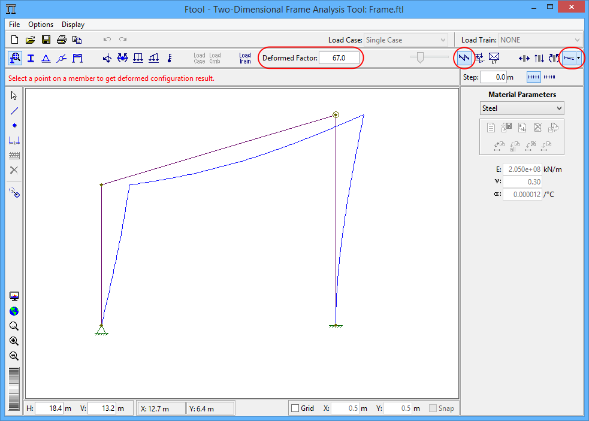Toggle the first step-marks display button

pyautogui.click(x=533, y=77)
